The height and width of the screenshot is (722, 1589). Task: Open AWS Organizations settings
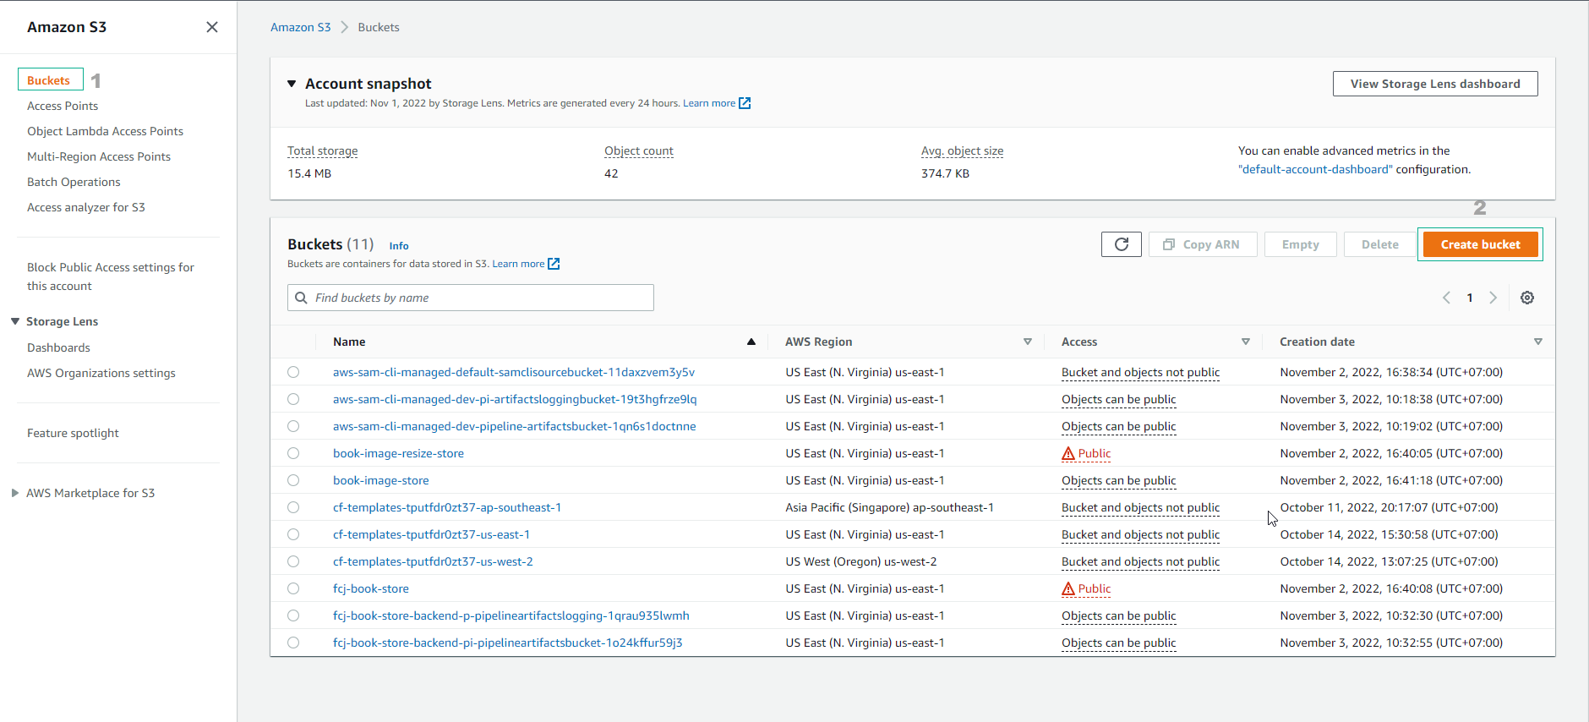coord(101,373)
